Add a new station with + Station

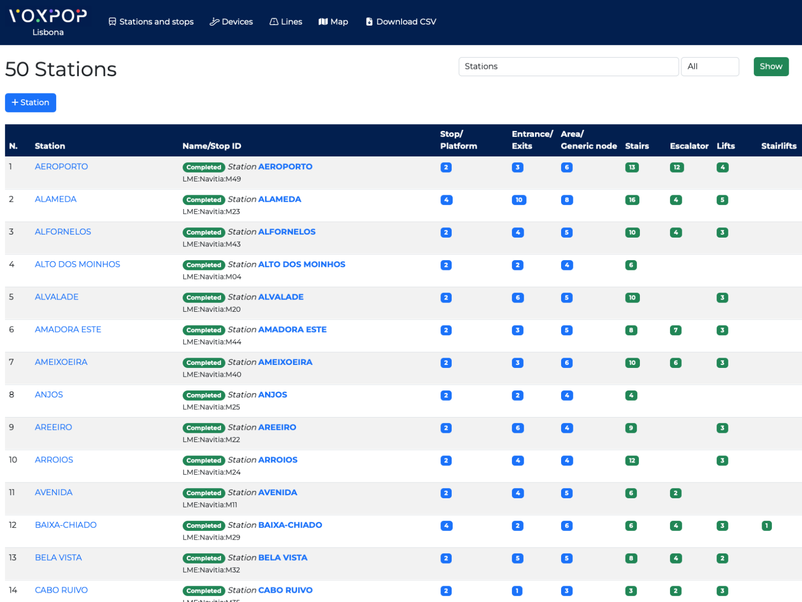point(31,103)
